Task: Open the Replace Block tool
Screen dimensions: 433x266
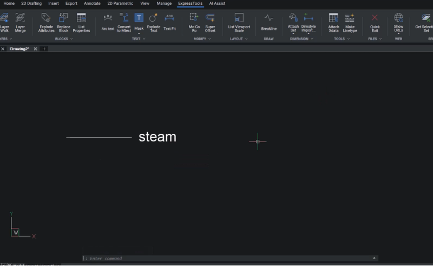Action: tap(63, 23)
